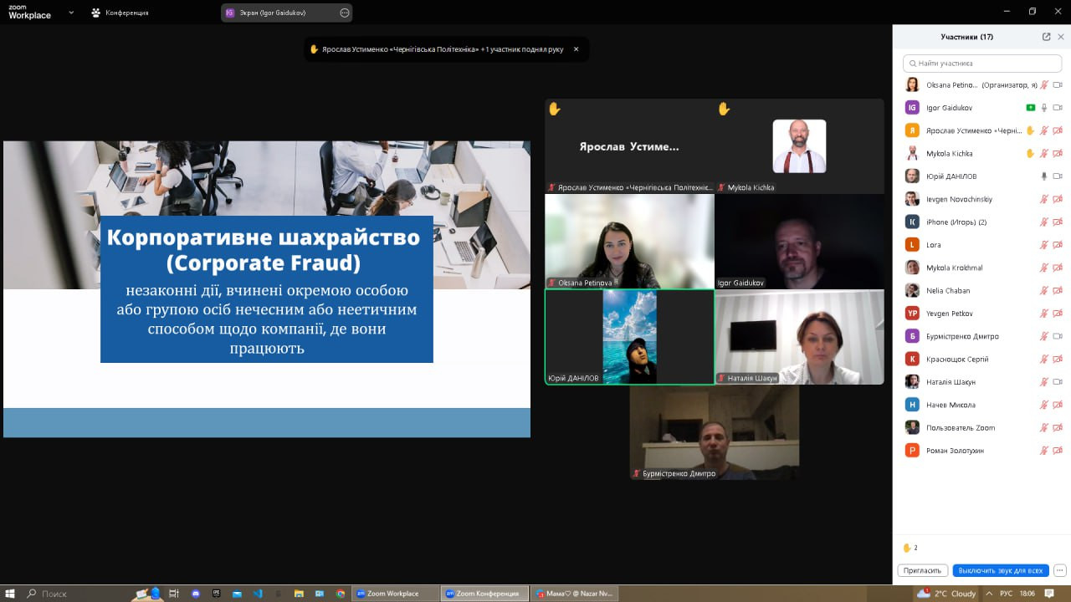Click the Пригласить button
The width and height of the screenshot is (1071, 602).
(923, 570)
